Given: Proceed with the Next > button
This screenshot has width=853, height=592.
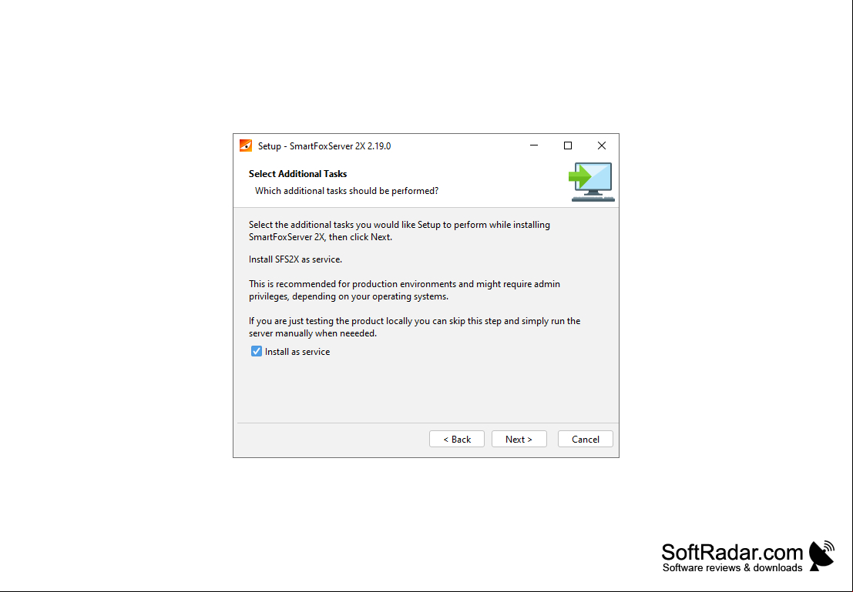Looking at the screenshot, I should [519, 440].
